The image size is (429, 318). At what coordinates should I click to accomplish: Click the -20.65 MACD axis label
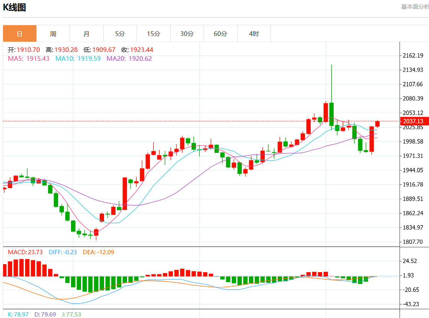click(x=410, y=290)
